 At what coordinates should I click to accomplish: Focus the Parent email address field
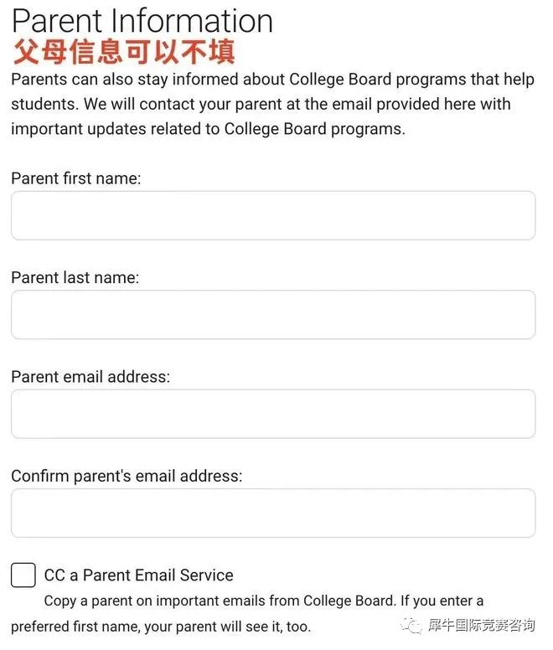(x=273, y=414)
